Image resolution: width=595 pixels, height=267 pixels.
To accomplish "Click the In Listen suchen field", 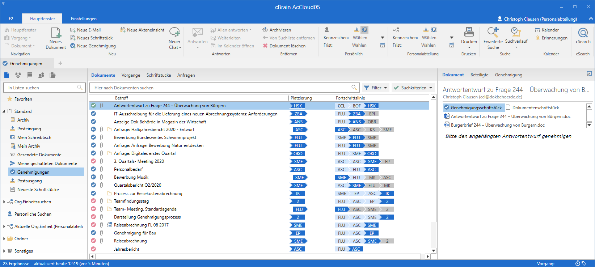I will tap(44, 88).
